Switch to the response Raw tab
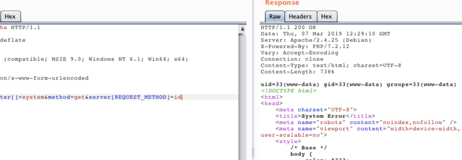The width and height of the screenshot is (462, 160). [x=275, y=17]
